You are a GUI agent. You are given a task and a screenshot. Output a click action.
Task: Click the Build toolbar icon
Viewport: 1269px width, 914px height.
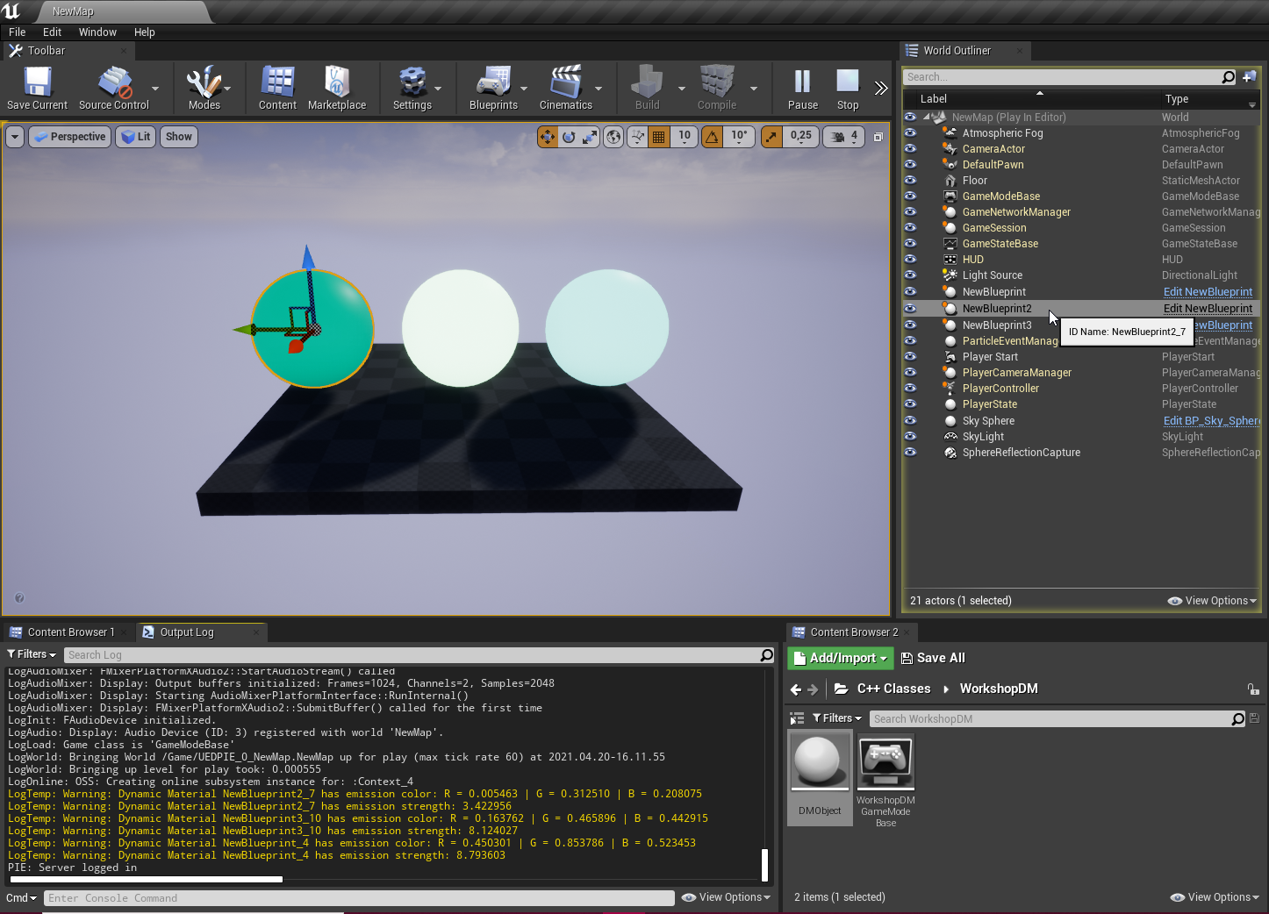648,89
